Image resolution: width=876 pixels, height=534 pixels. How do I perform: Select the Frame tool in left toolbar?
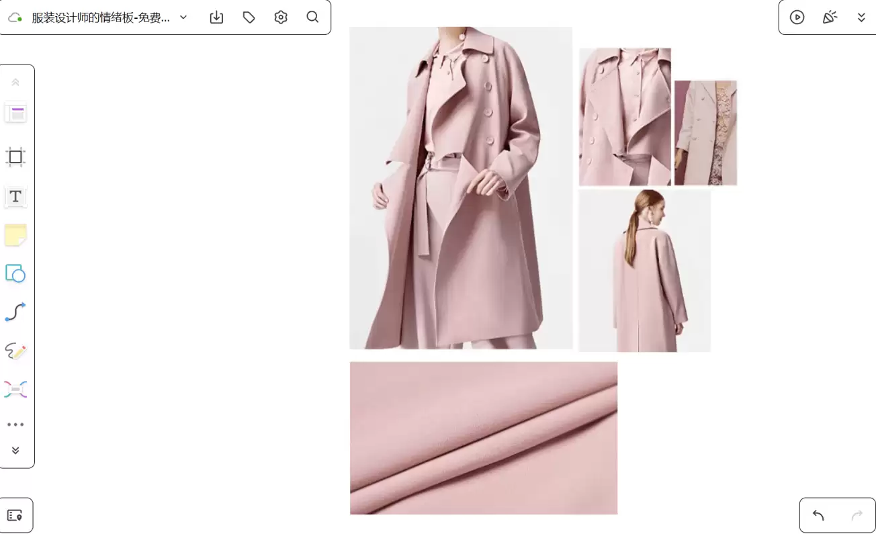(15, 157)
